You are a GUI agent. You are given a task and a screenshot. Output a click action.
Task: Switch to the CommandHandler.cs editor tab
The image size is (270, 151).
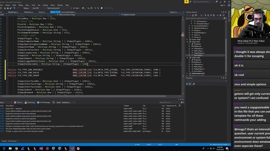point(68,12)
